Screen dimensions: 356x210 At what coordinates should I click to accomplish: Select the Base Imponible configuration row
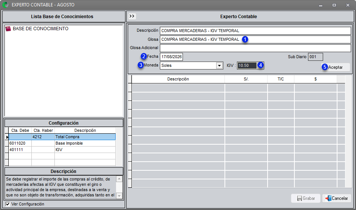(x=62, y=143)
